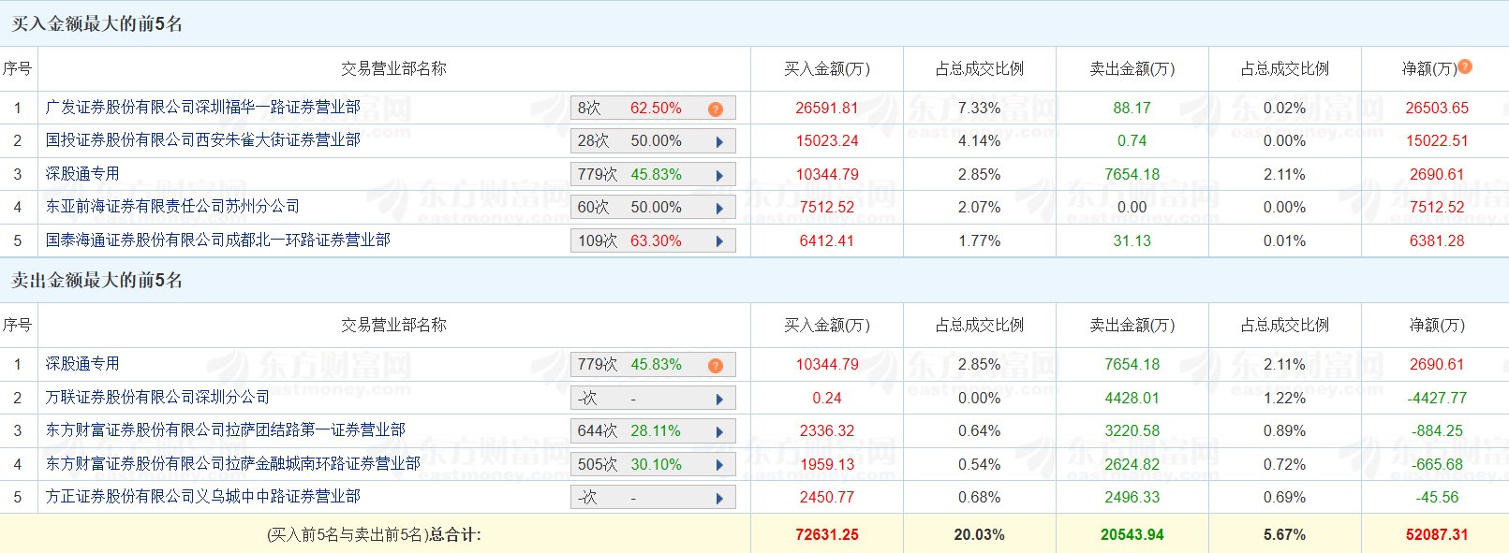Expand details arrow for 国泰海通证券 row
Viewport: 1509px width, 553px height.
[x=719, y=241]
